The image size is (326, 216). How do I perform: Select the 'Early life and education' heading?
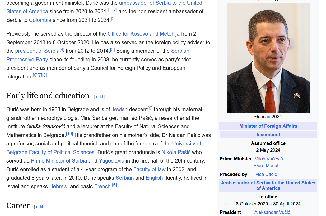pyautogui.click(x=48, y=96)
